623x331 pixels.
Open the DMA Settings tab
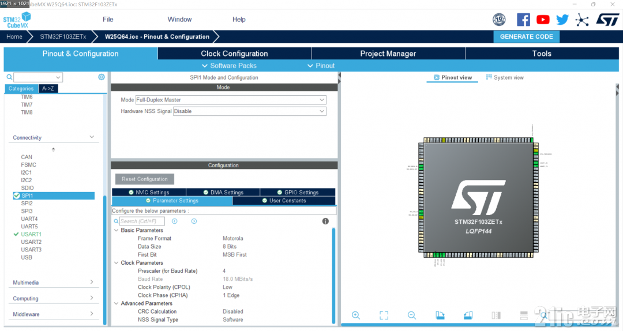223,193
